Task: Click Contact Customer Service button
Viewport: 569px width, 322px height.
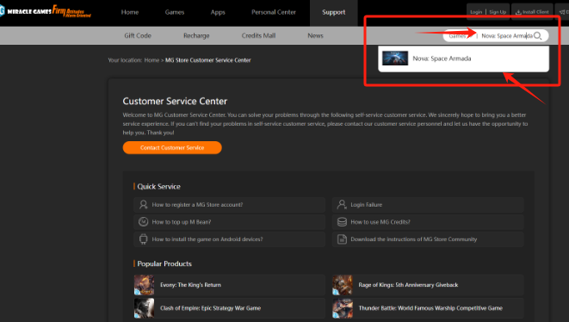Action: (x=172, y=148)
